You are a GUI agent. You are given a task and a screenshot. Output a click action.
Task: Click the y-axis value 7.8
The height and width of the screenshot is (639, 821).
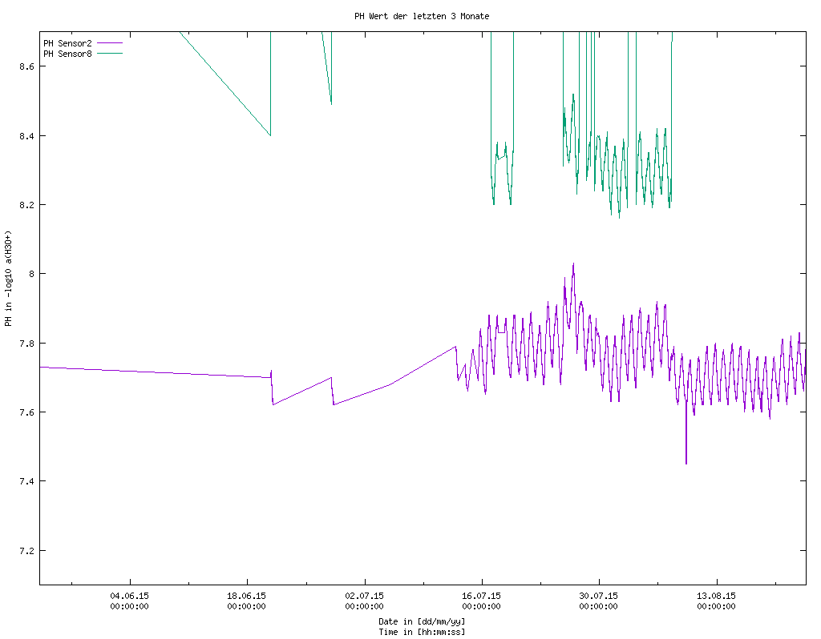click(26, 344)
